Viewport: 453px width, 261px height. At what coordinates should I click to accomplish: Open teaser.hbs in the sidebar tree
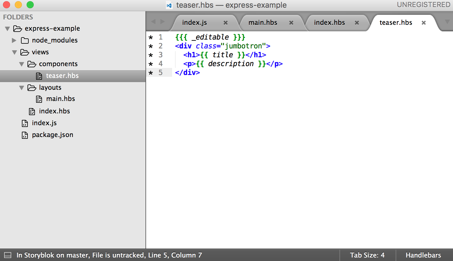coord(62,76)
